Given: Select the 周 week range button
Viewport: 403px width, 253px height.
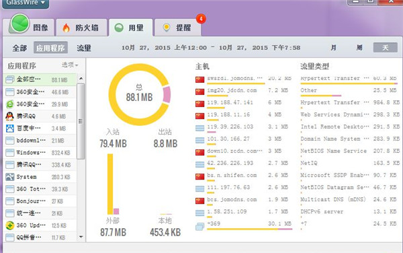Looking at the screenshot, I should click(x=359, y=48).
